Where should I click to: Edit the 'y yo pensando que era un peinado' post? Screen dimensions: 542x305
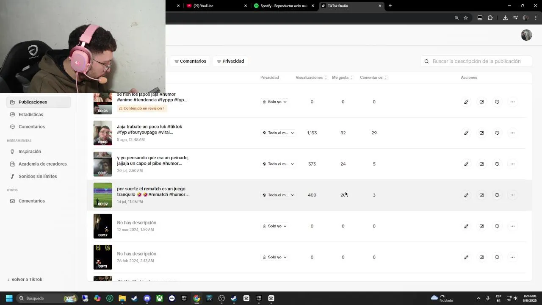(x=466, y=164)
